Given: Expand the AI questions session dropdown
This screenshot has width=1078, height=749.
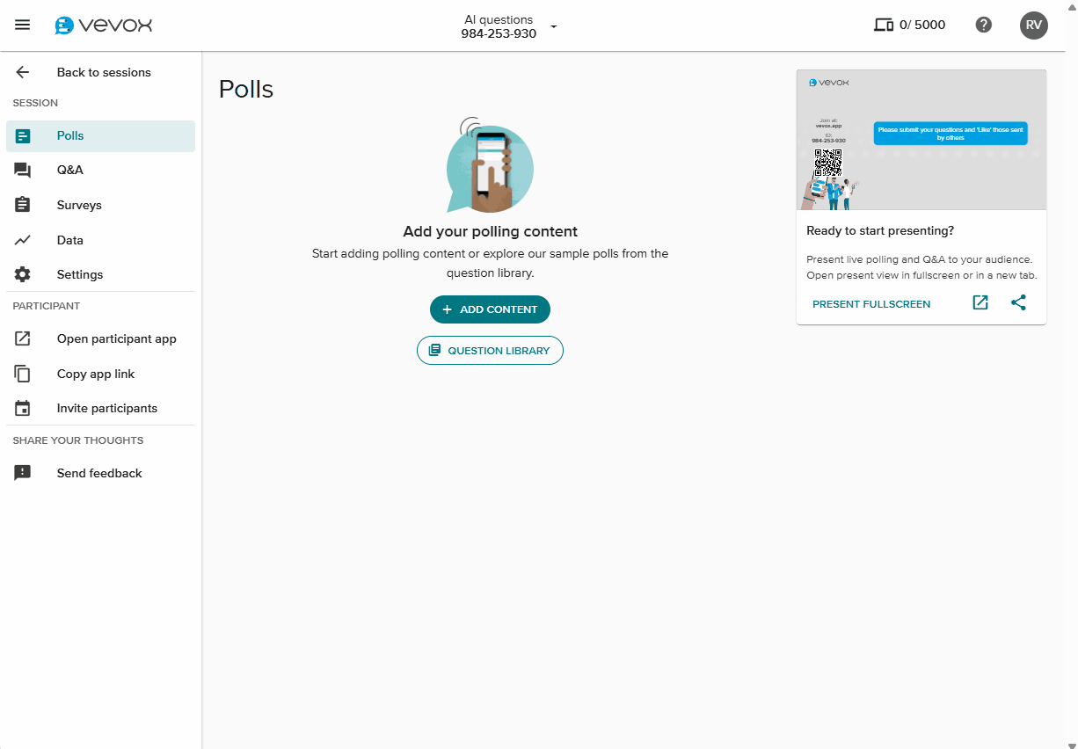Looking at the screenshot, I should [553, 27].
